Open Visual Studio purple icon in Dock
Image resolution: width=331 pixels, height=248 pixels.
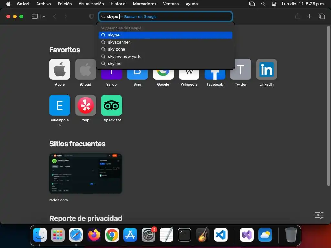pos(247,235)
